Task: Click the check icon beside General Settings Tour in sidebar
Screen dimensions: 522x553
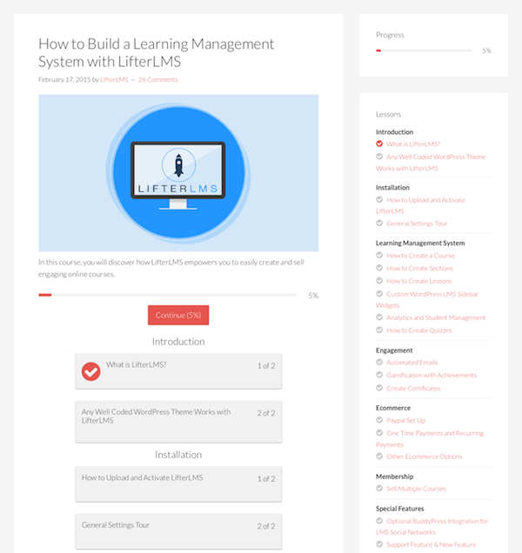Action: click(379, 223)
